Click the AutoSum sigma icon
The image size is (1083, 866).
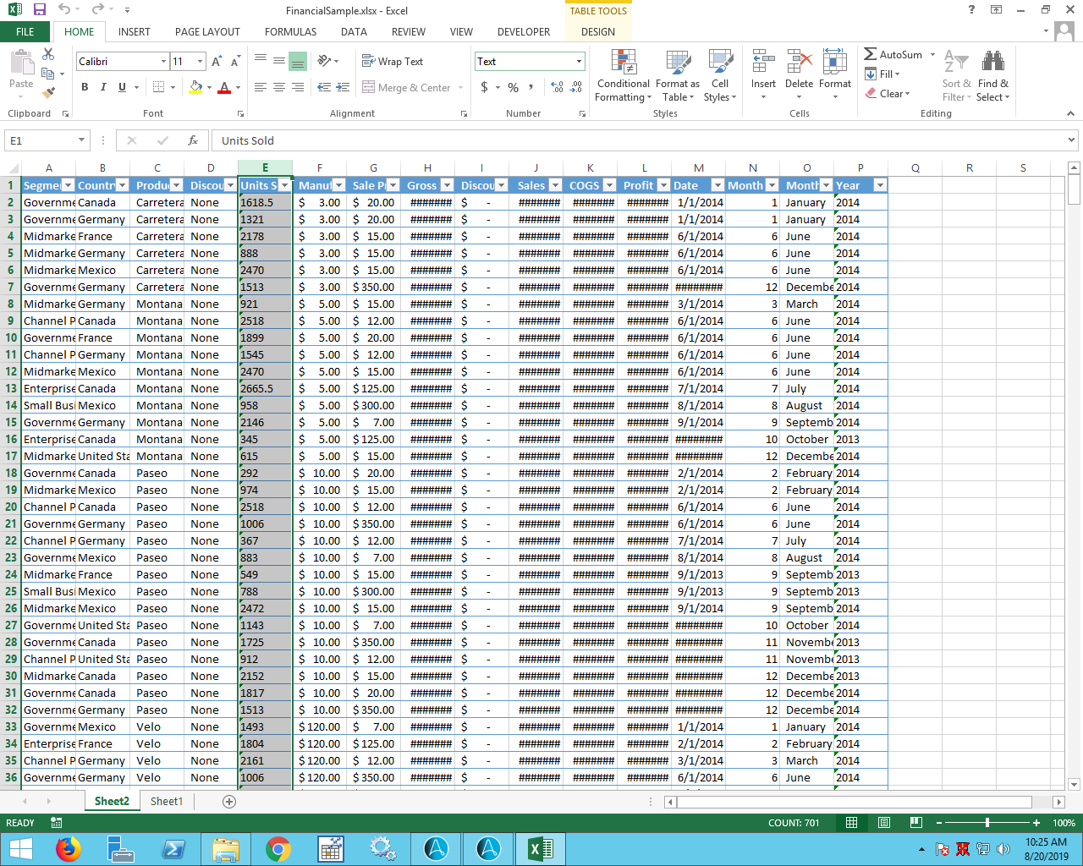870,54
